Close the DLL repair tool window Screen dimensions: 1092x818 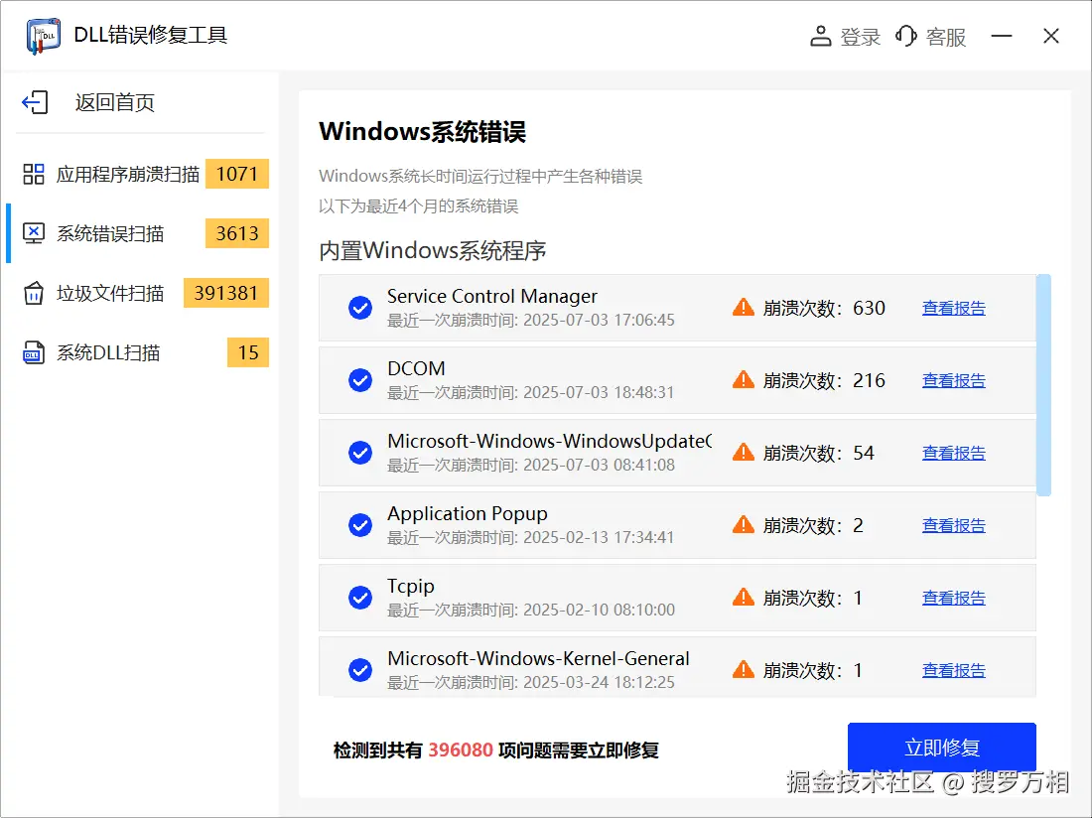click(1051, 36)
